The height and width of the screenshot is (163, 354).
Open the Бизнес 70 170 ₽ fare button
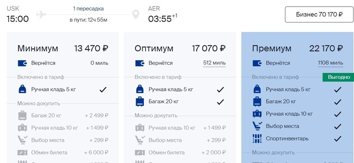point(319,14)
